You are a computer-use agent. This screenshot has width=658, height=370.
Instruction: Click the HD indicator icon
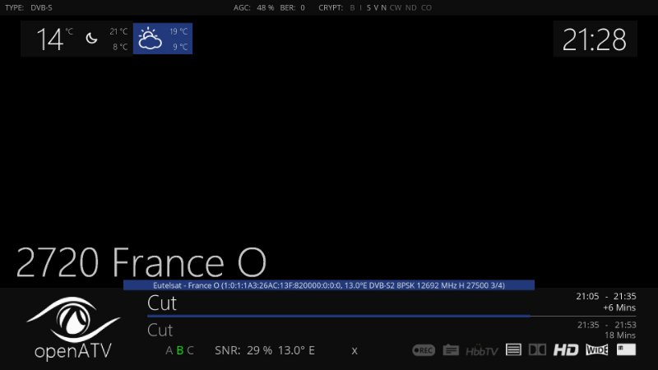coord(566,350)
